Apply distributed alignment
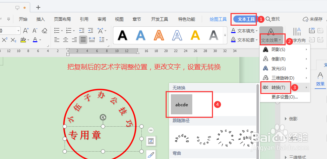Image resolution: width=327 pixels, height=159 pixels. point(92,39)
